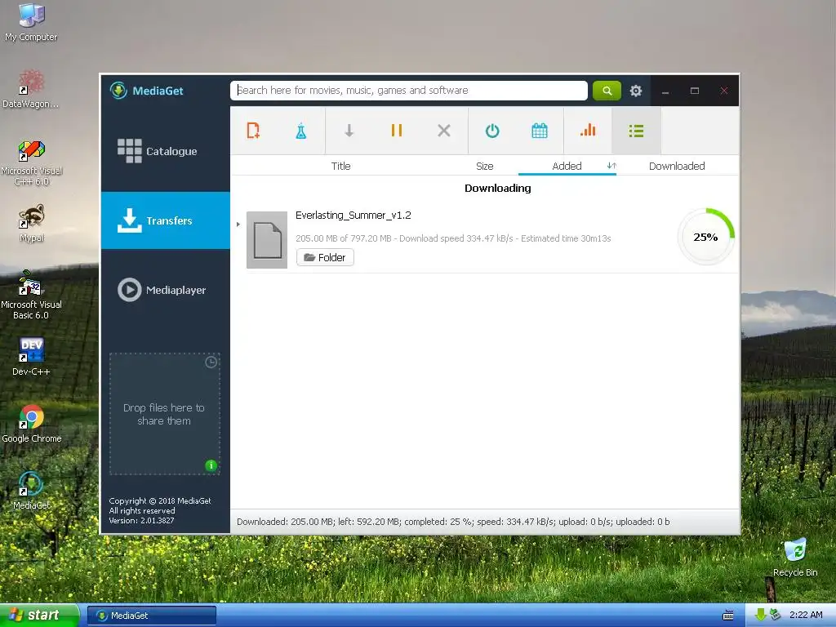Sort transfers by Downloaded column
The image size is (836, 627).
point(677,166)
